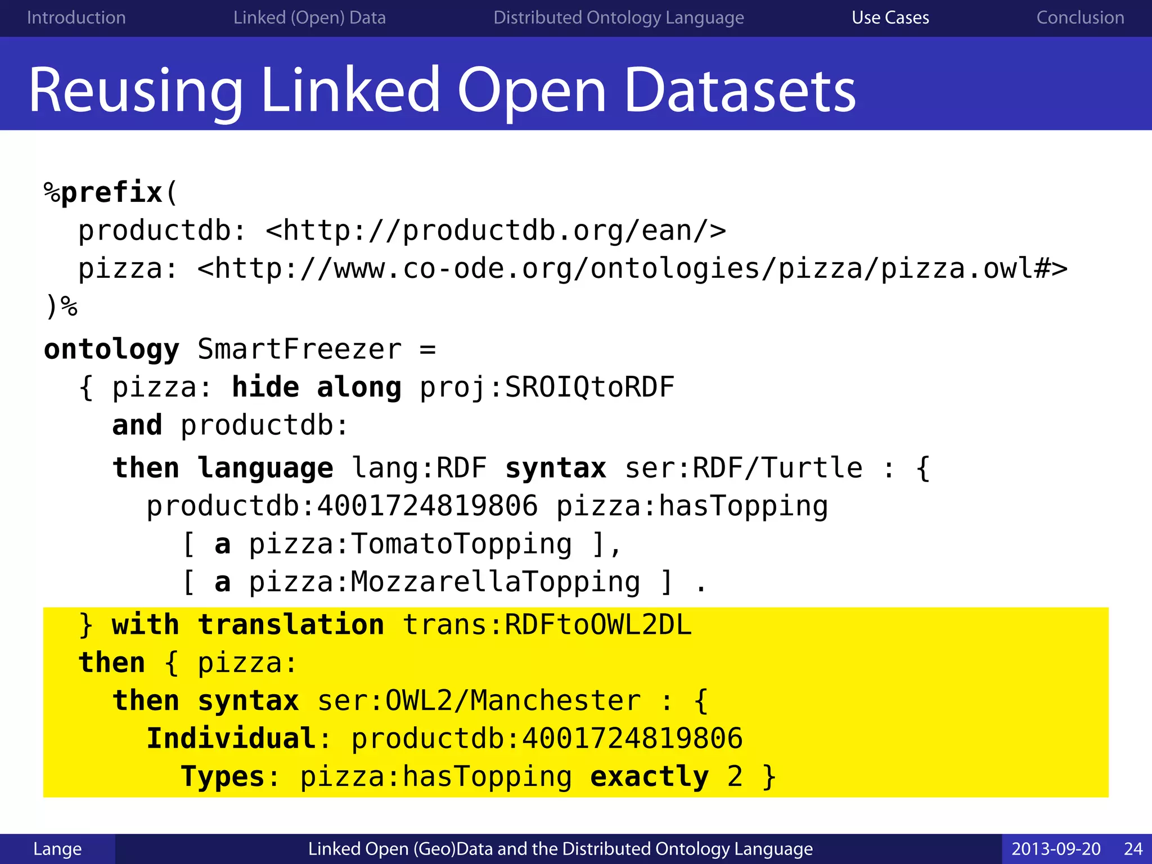The height and width of the screenshot is (864, 1152).
Task: Click the Individual: productdb:4001724819806 line
Action: click(x=444, y=739)
